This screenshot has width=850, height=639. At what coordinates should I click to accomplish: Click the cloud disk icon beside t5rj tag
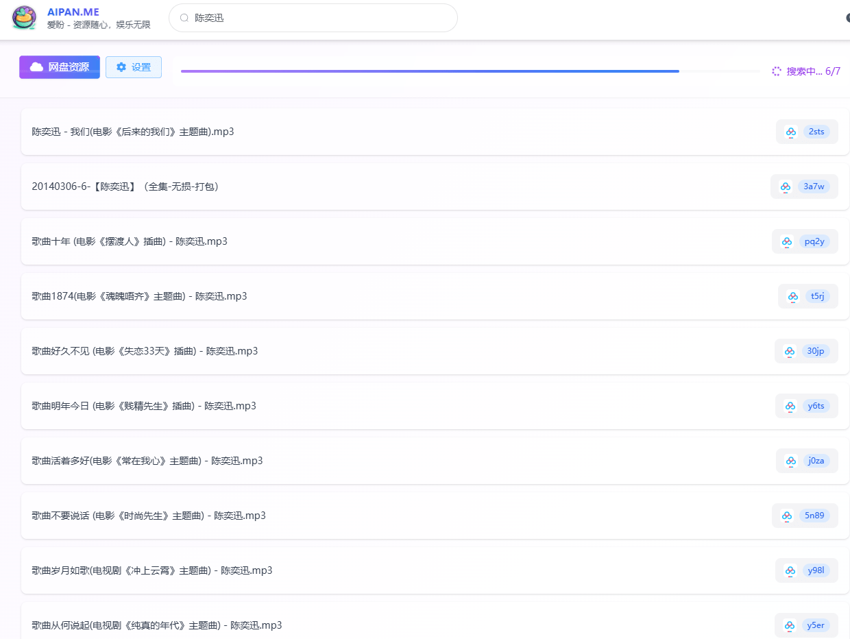[792, 296]
